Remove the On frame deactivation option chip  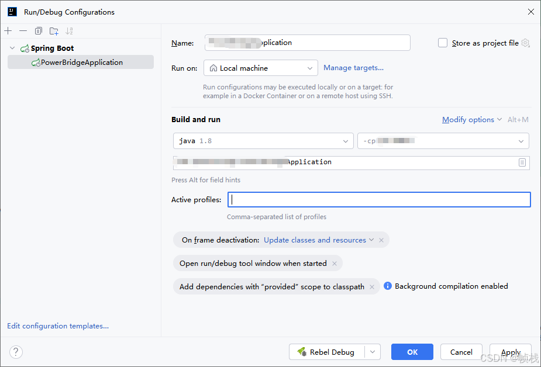coord(381,240)
